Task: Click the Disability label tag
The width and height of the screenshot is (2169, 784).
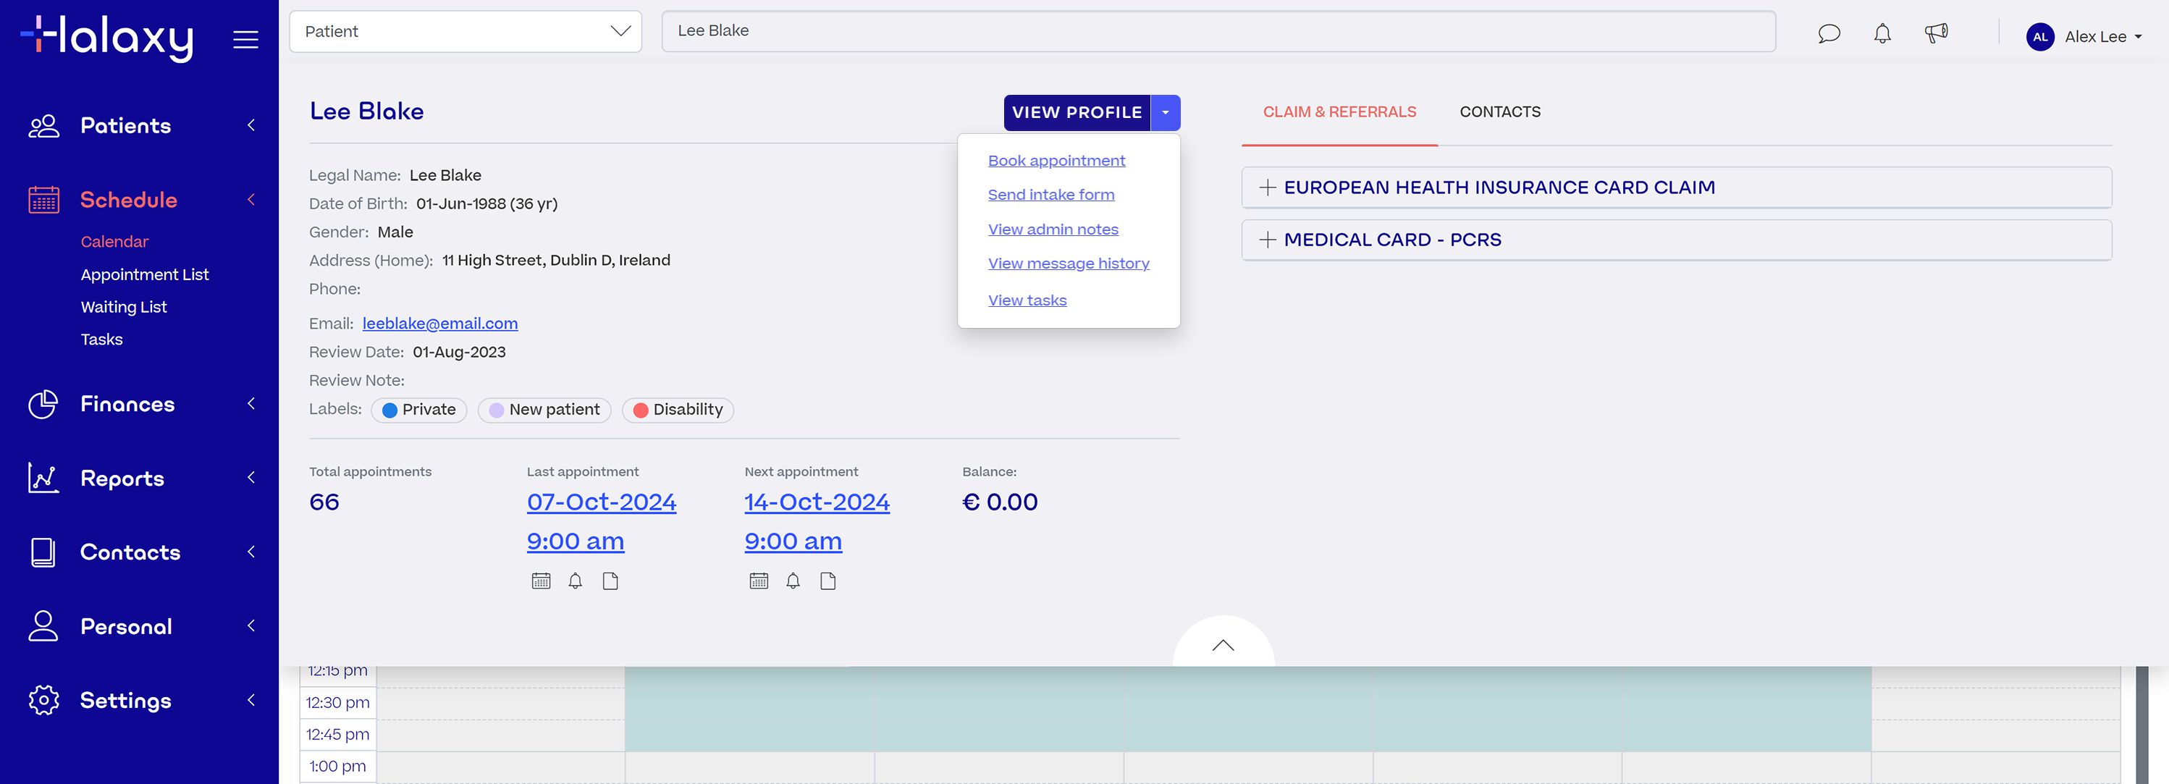Action: click(x=678, y=410)
